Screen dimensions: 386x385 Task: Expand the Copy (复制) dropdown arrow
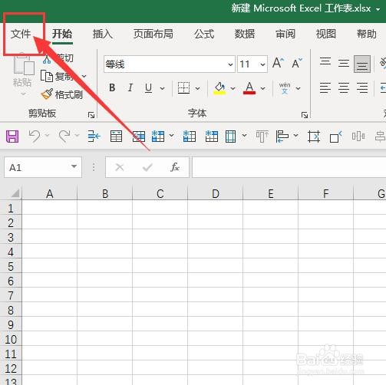pyautogui.click(x=84, y=76)
